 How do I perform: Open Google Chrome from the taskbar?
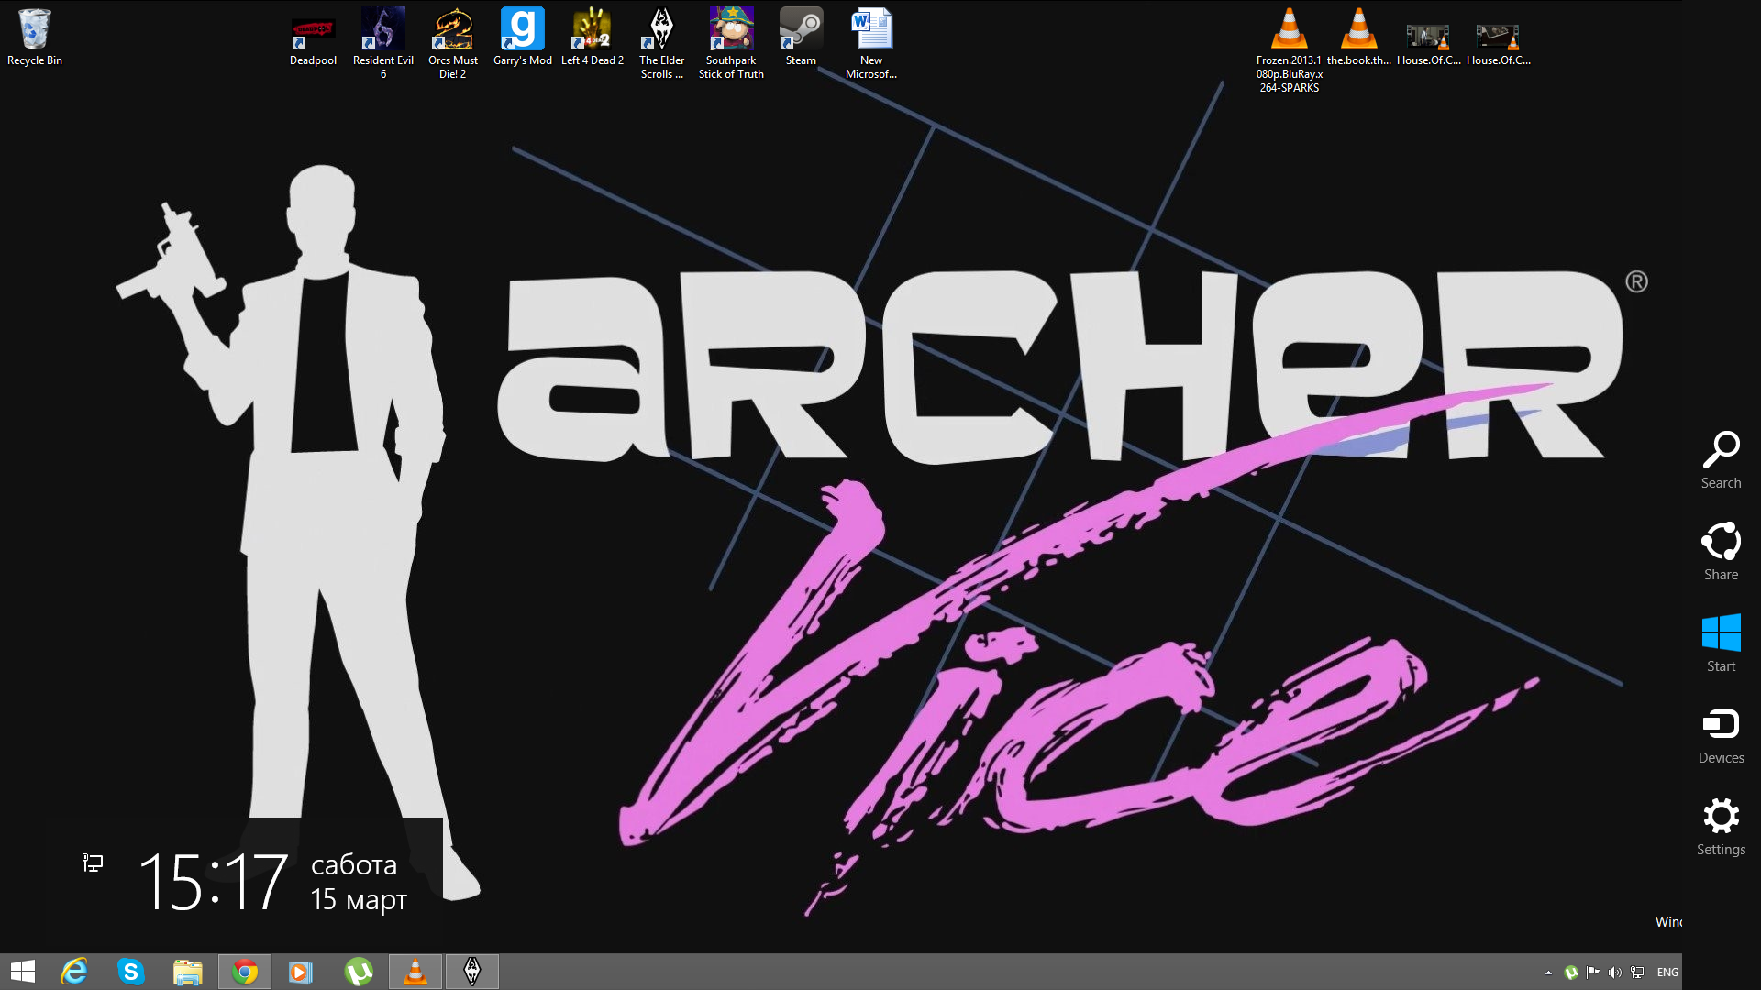coord(245,972)
